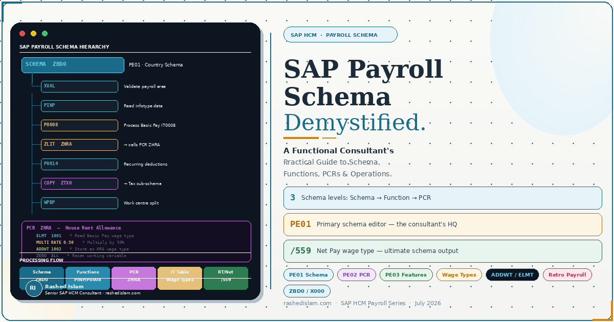Select the Schema flow step

coord(42,279)
